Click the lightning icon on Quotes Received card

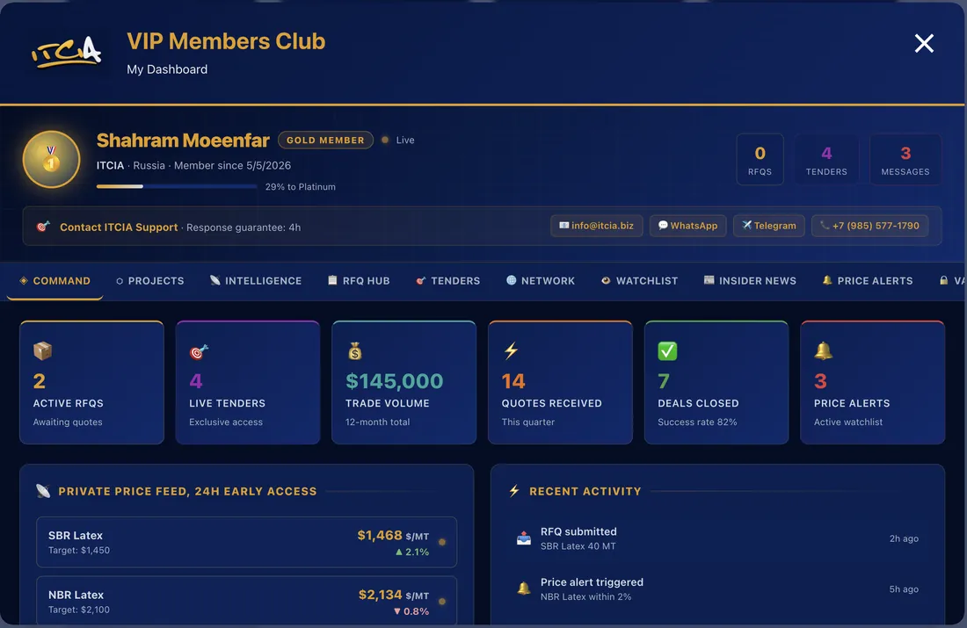tap(511, 350)
